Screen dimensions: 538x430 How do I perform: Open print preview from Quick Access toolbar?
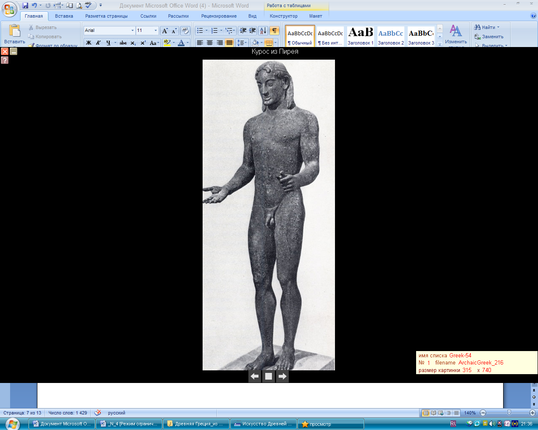79,5
